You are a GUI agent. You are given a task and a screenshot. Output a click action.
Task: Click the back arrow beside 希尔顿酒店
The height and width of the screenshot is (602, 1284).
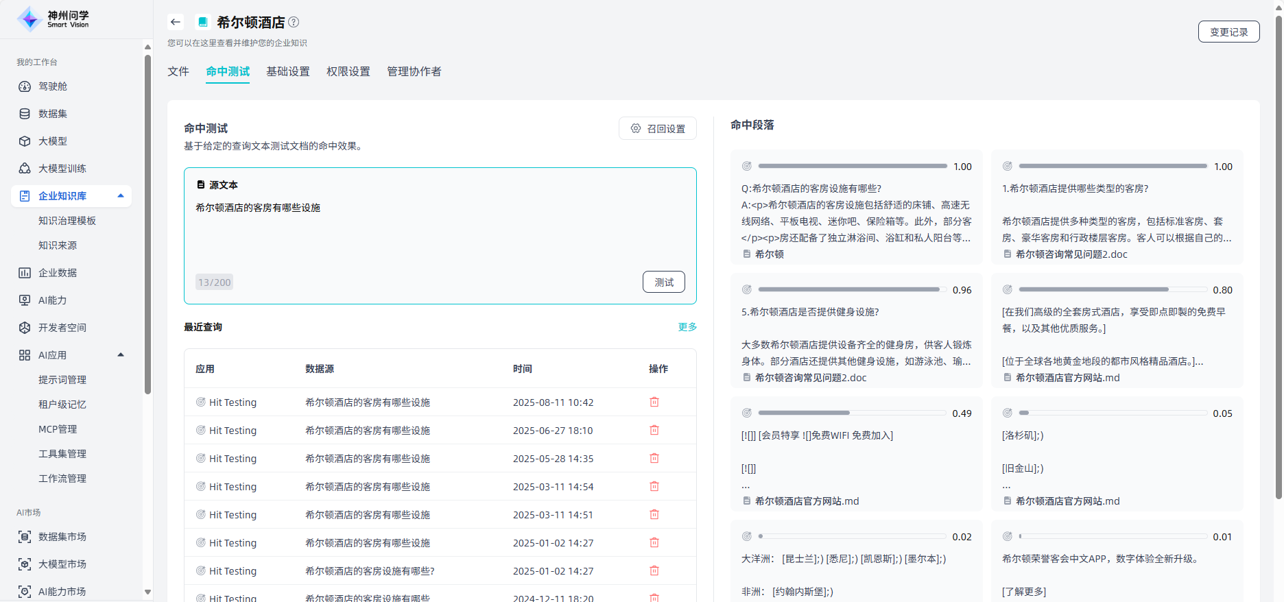click(176, 22)
